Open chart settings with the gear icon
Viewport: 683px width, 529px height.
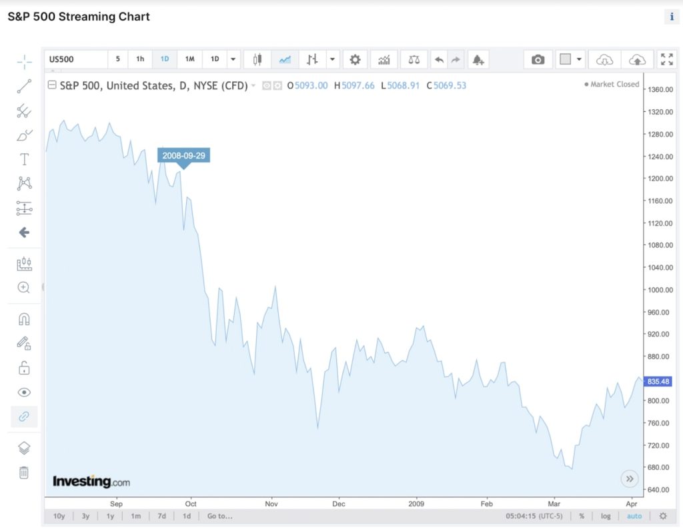click(355, 59)
